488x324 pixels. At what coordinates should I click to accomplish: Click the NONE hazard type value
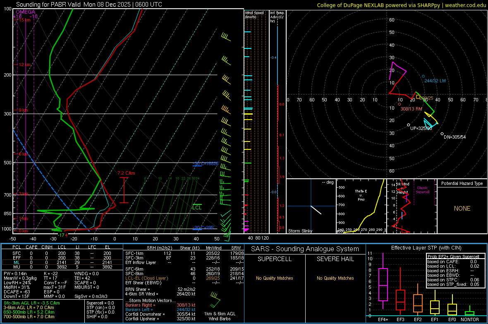point(462,209)
